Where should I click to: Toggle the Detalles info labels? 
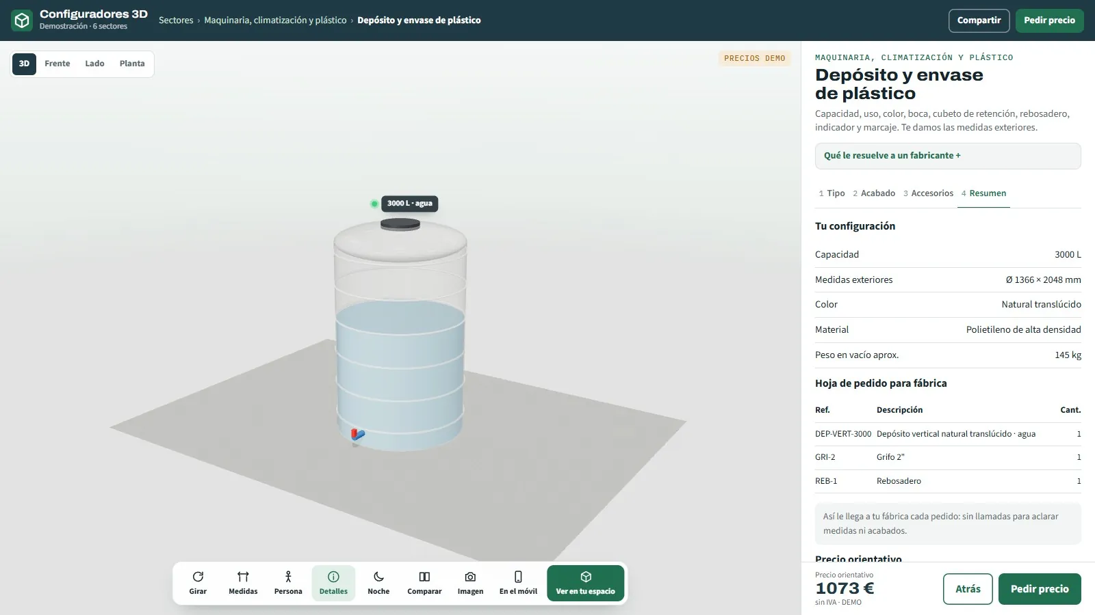[x=333, y=584]
